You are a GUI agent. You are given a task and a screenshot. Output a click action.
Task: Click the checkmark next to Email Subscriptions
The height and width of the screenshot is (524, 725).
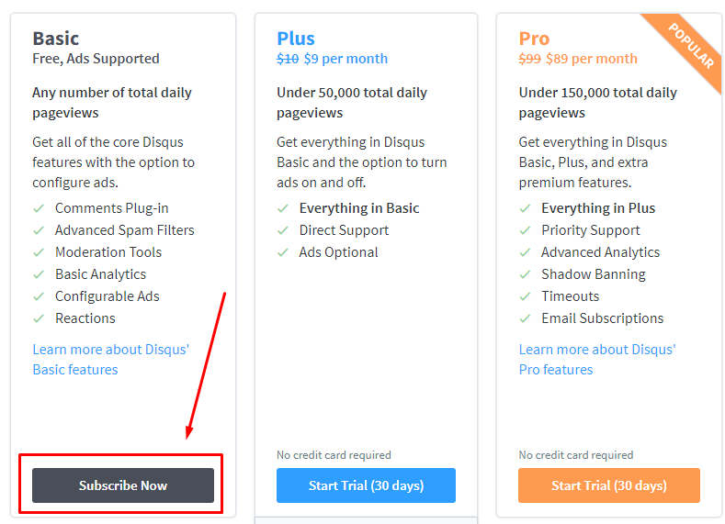tap(525, 318)
